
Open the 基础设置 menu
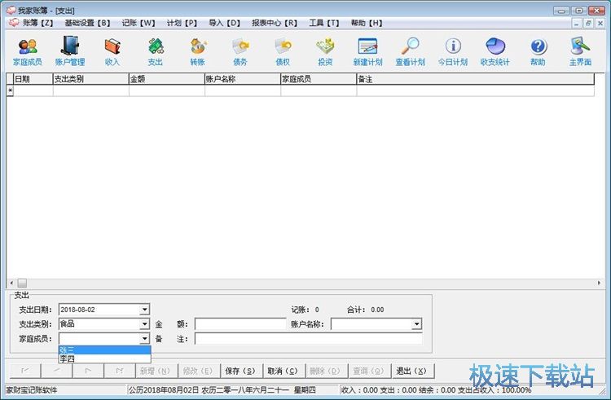tap(87, 23)
